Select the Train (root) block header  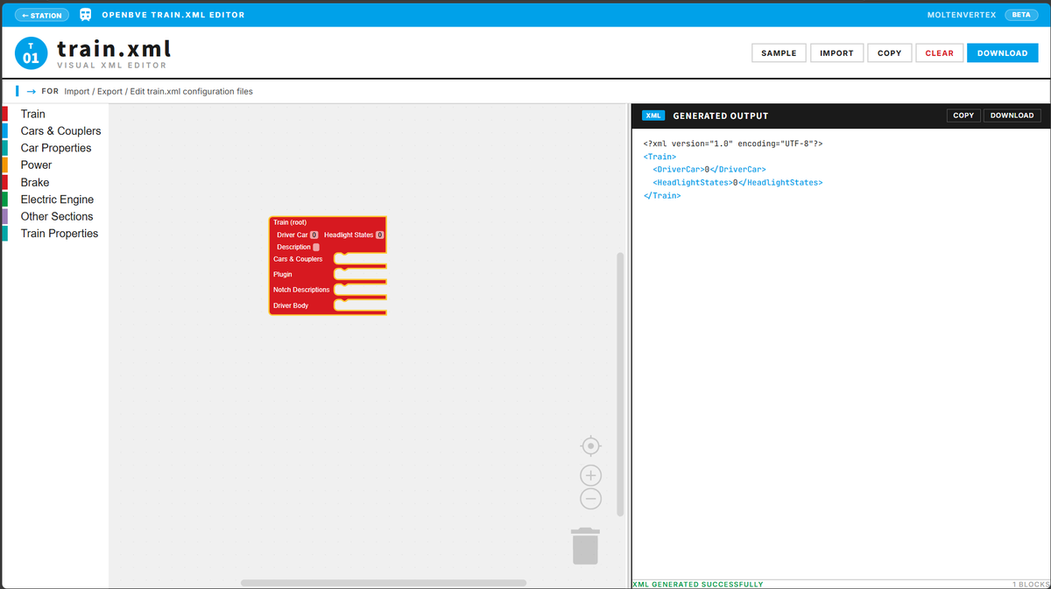[x=290, y=222]
